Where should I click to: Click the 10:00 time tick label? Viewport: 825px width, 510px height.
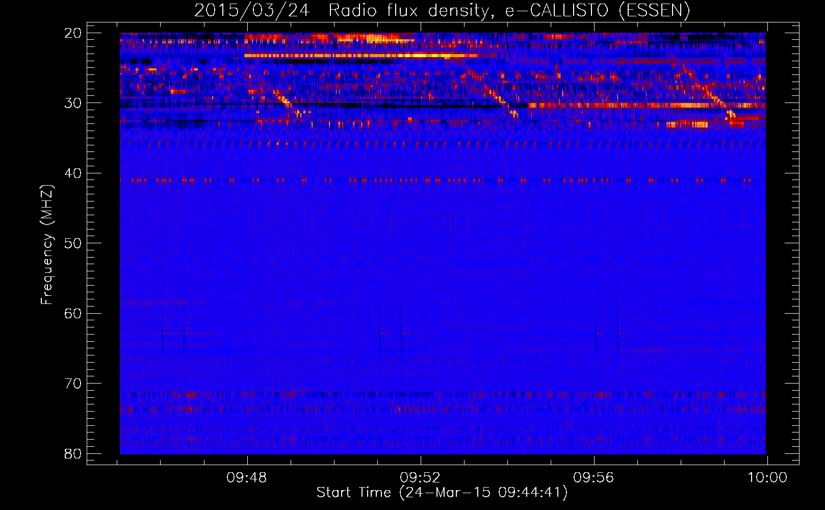[767, 478]
